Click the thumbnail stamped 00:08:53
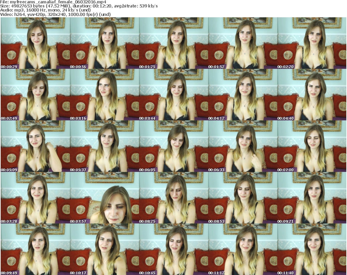347x275 pixels. coord(243,198)
